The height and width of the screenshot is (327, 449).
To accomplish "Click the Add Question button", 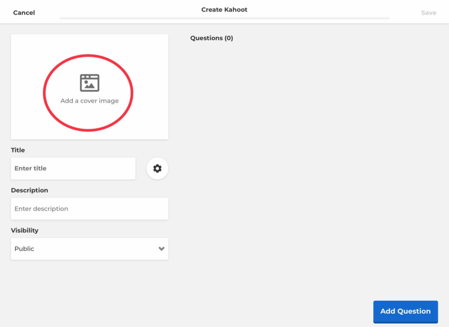I will click(x=406, y=312).
